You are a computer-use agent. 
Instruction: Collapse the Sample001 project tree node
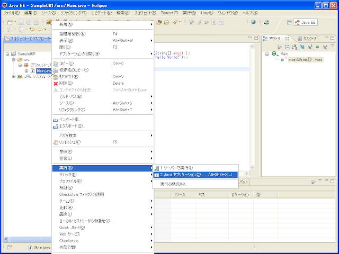[x=7, y=54]
